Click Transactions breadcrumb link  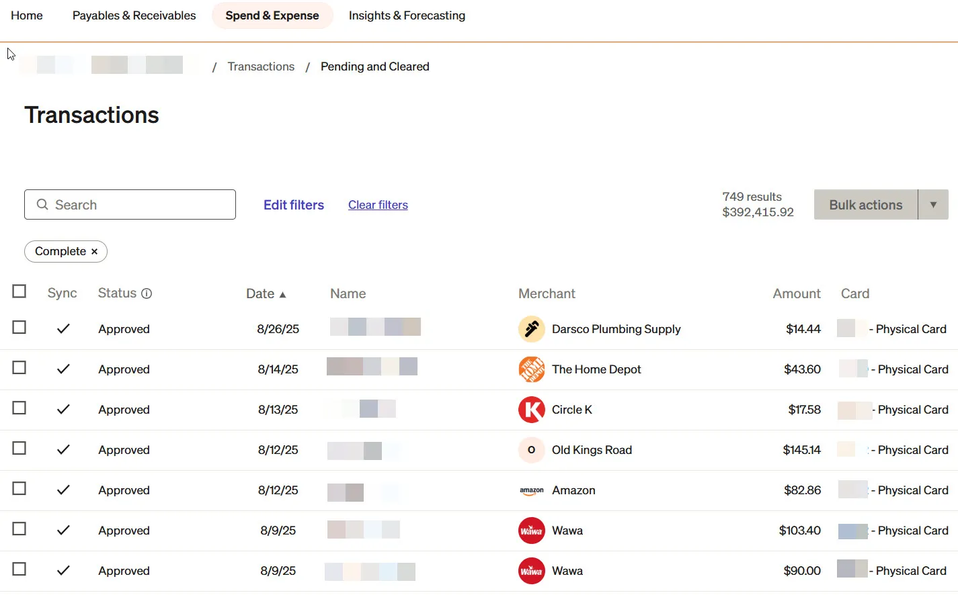coord(261,66)
